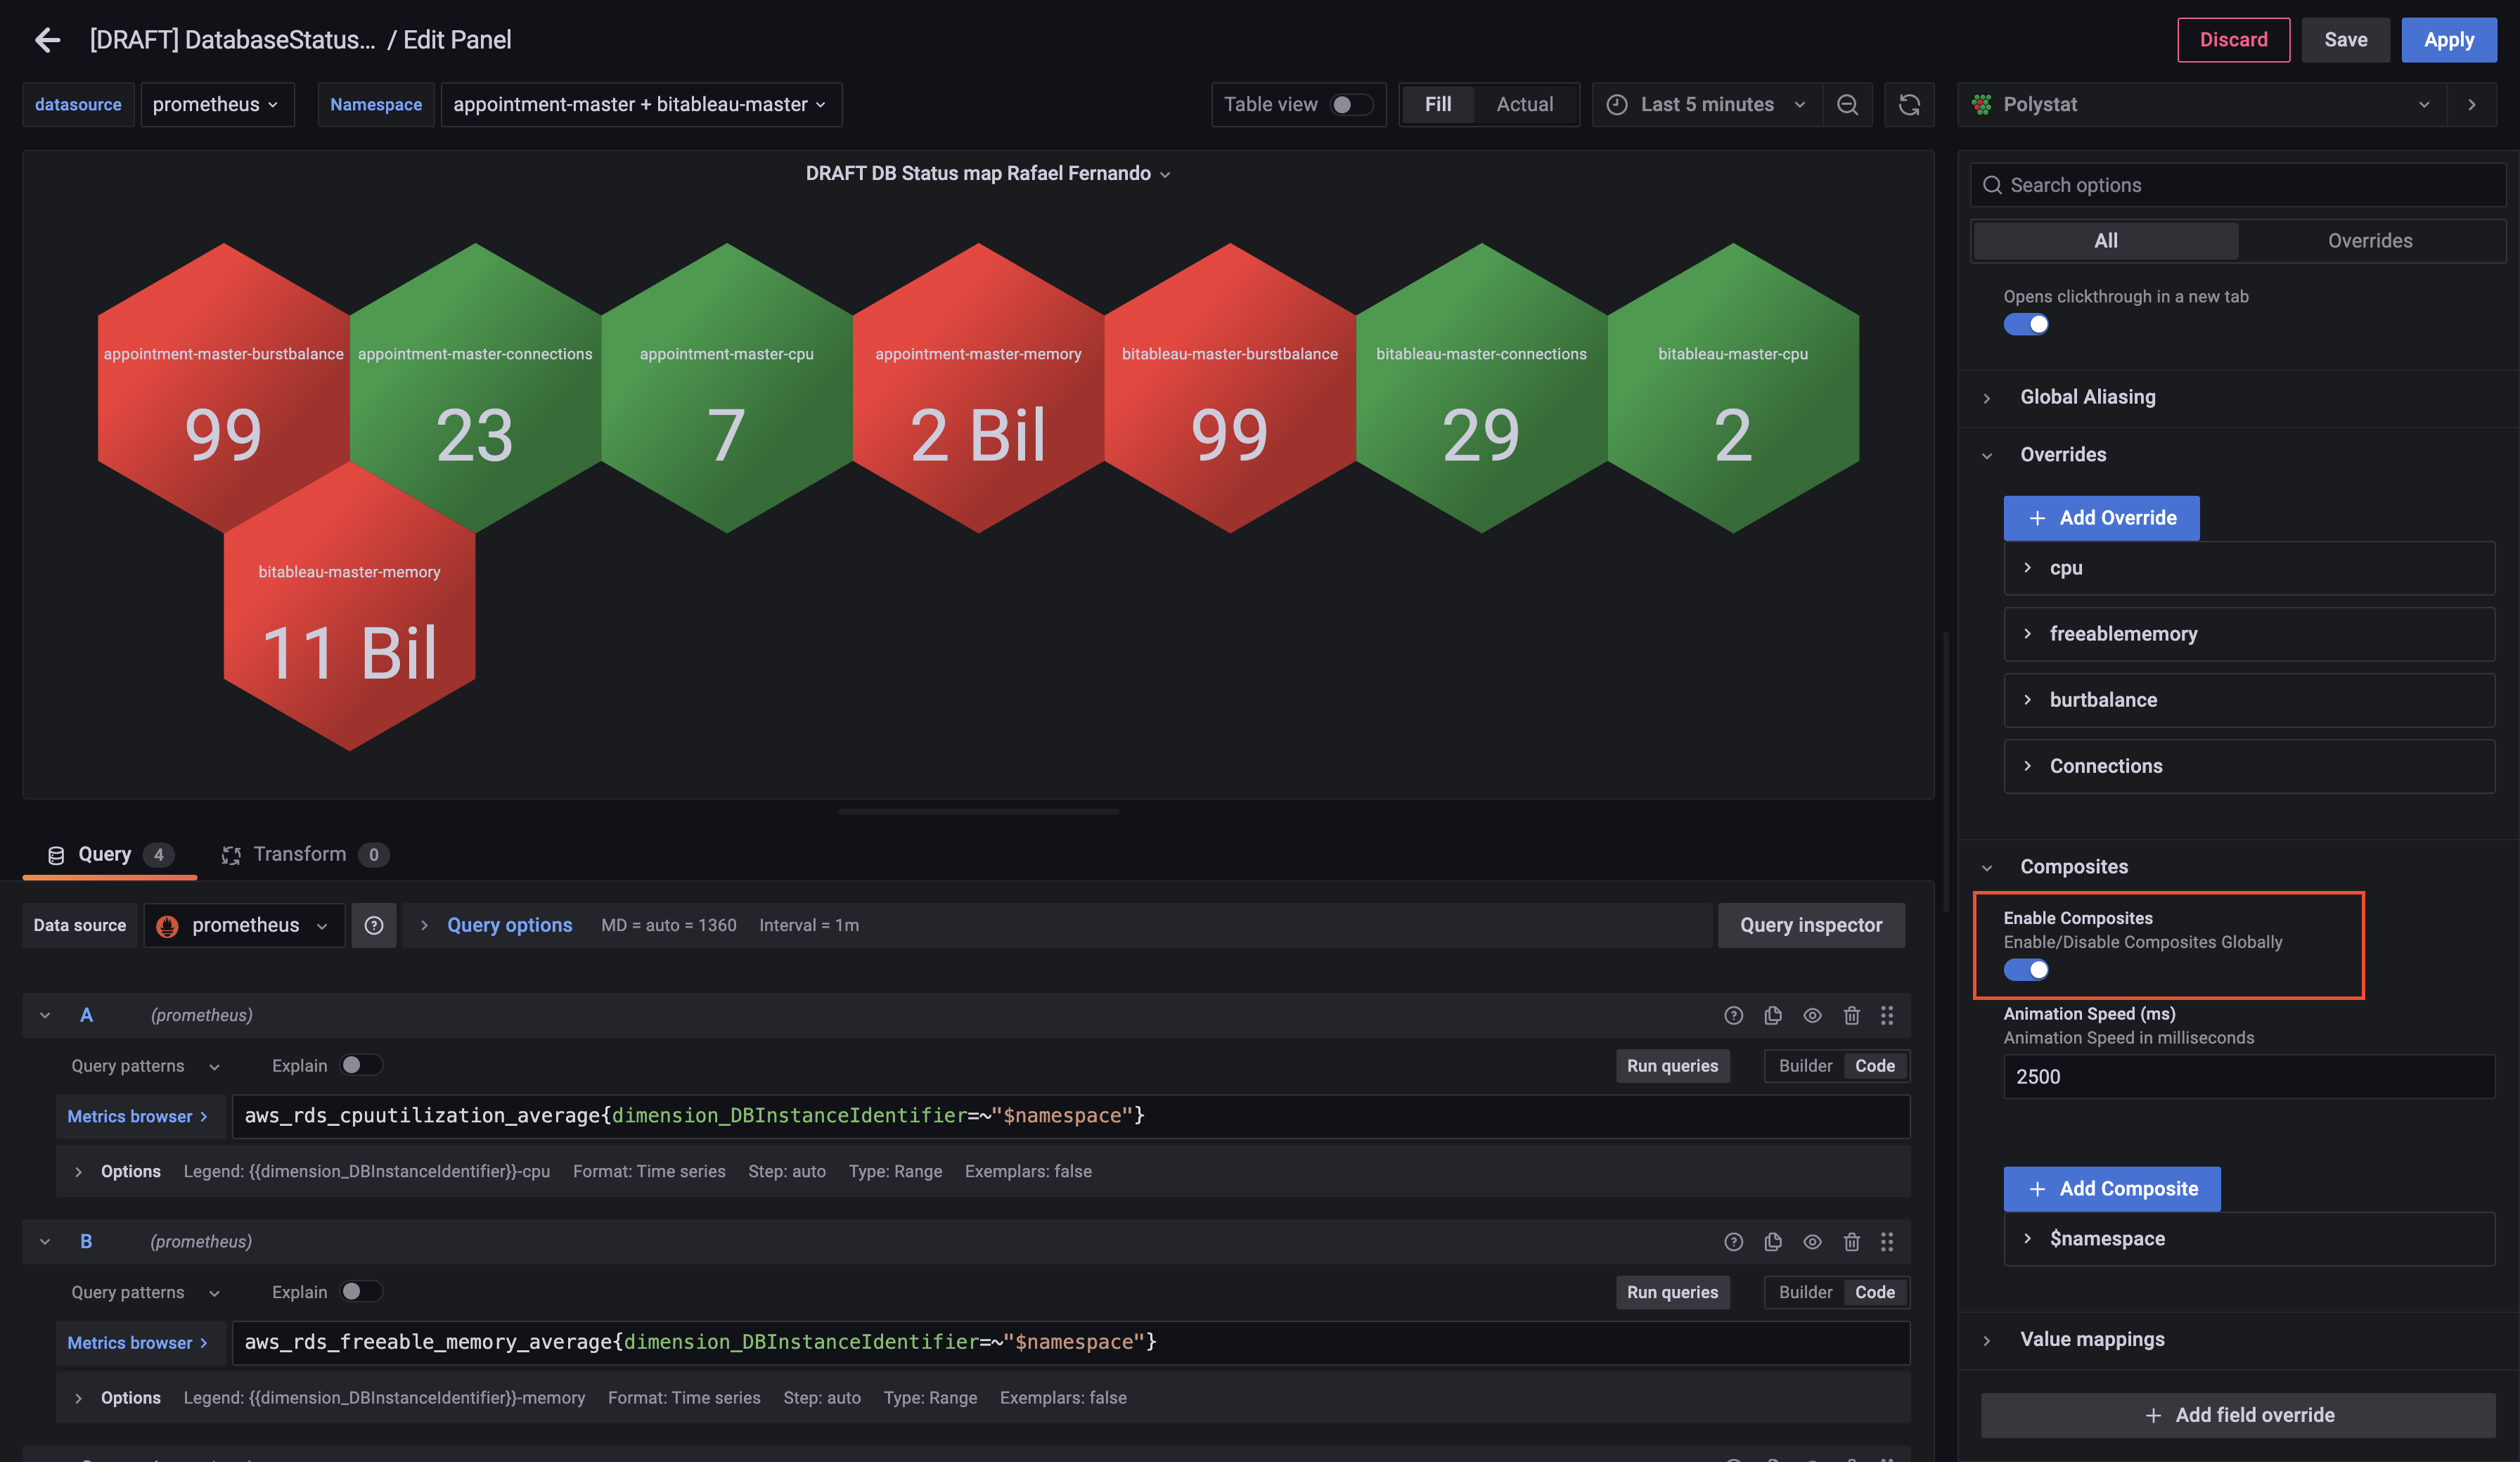This screenshot has width=2520, height=1462.
Task: Disable the Enable Composites toggle
Action: point(2026,969)
